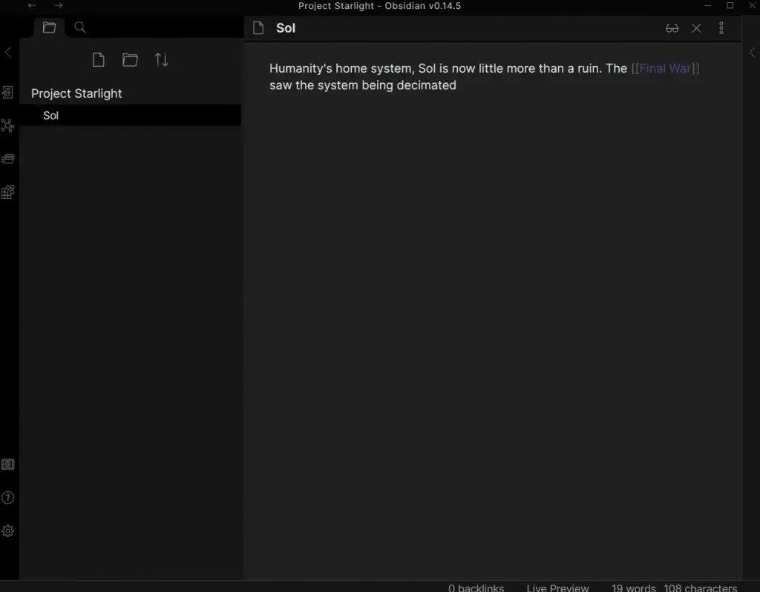Click the grid blocks ribbon icon
Image resolution: width=760 pixels, height=592 pixels.
[7, 192]
